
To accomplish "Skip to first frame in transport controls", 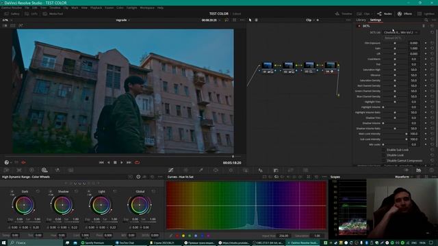I will click(101, 163).
